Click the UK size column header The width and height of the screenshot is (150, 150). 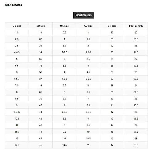click(64, 26)
